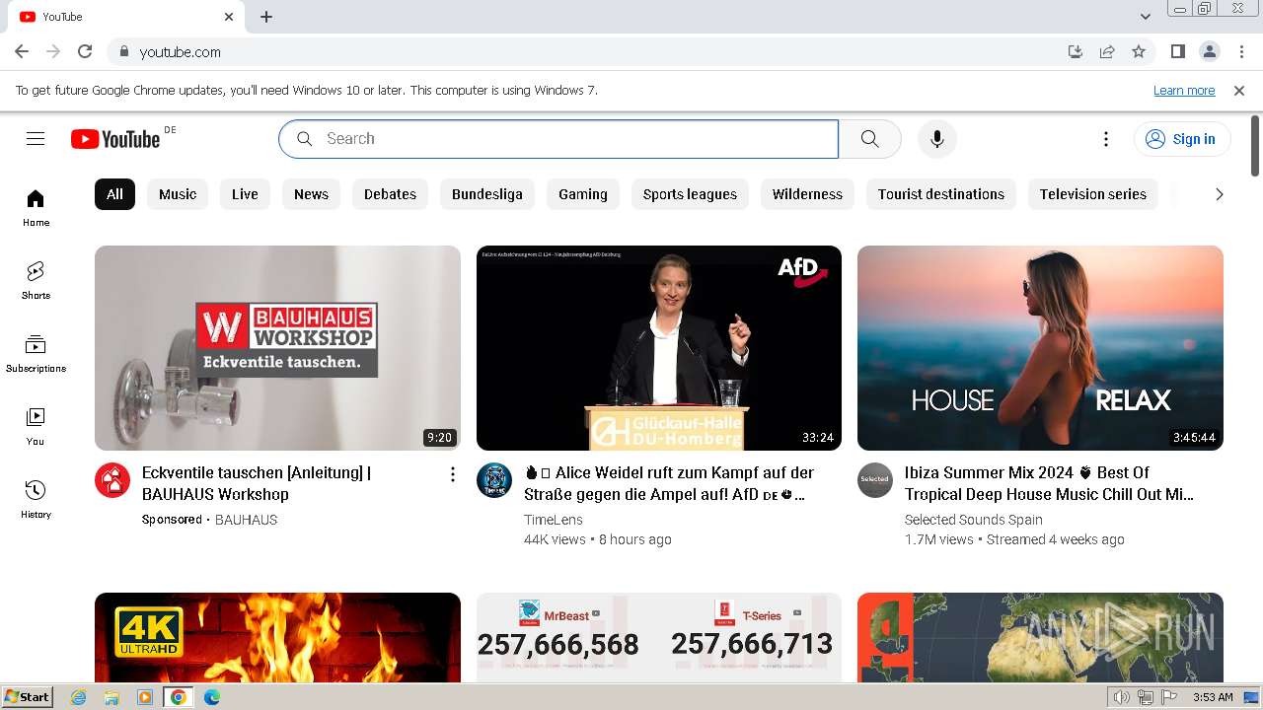Bookmark this tab with the star

1139,51
